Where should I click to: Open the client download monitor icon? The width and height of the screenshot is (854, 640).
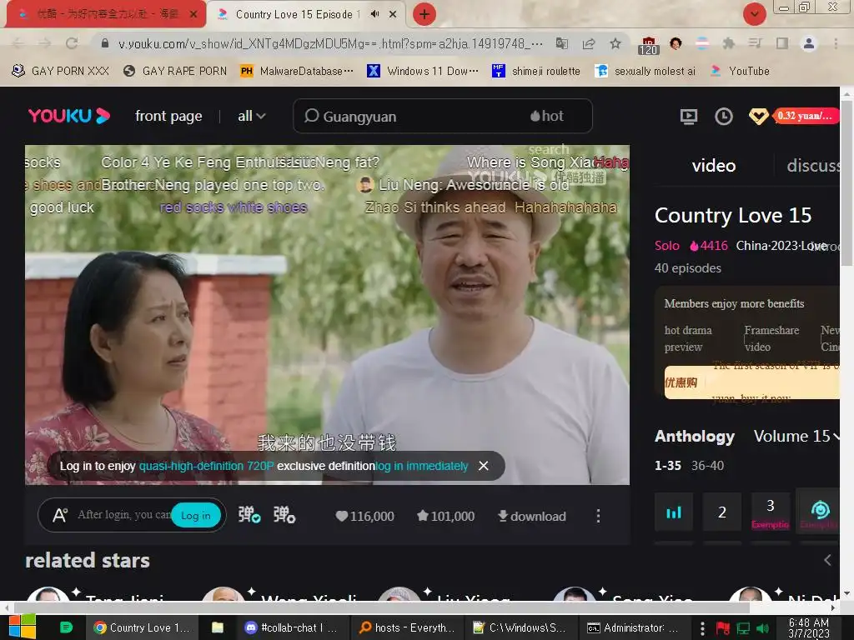pyautogui.click(x=688, y=116)
